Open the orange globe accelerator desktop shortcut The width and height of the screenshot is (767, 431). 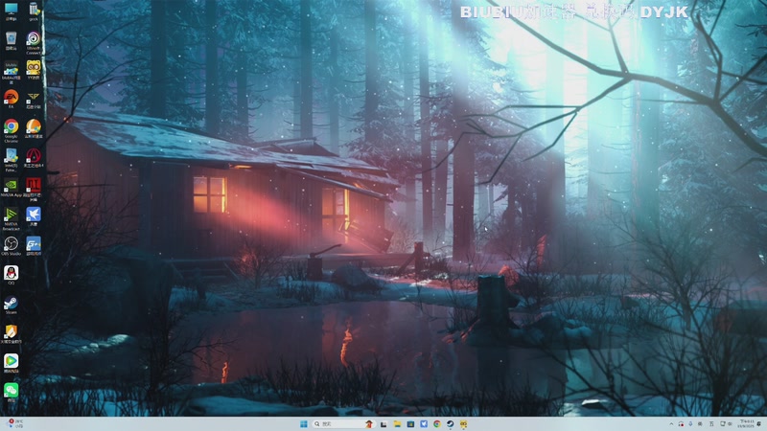point(34,128)
